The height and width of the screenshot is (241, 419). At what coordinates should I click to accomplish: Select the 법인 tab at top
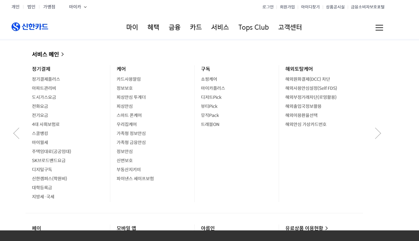[x=31, y=7]
